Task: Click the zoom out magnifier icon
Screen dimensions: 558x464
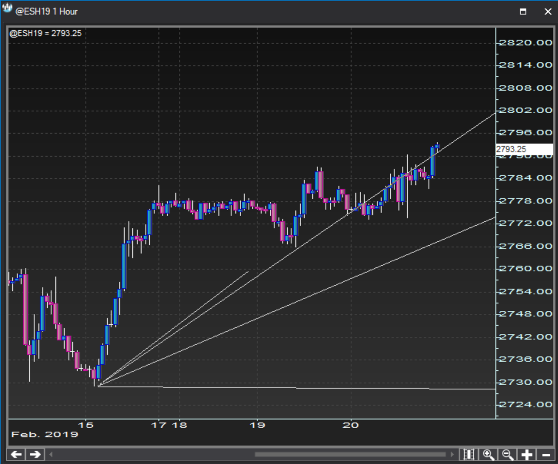Action: click(507, 454)
